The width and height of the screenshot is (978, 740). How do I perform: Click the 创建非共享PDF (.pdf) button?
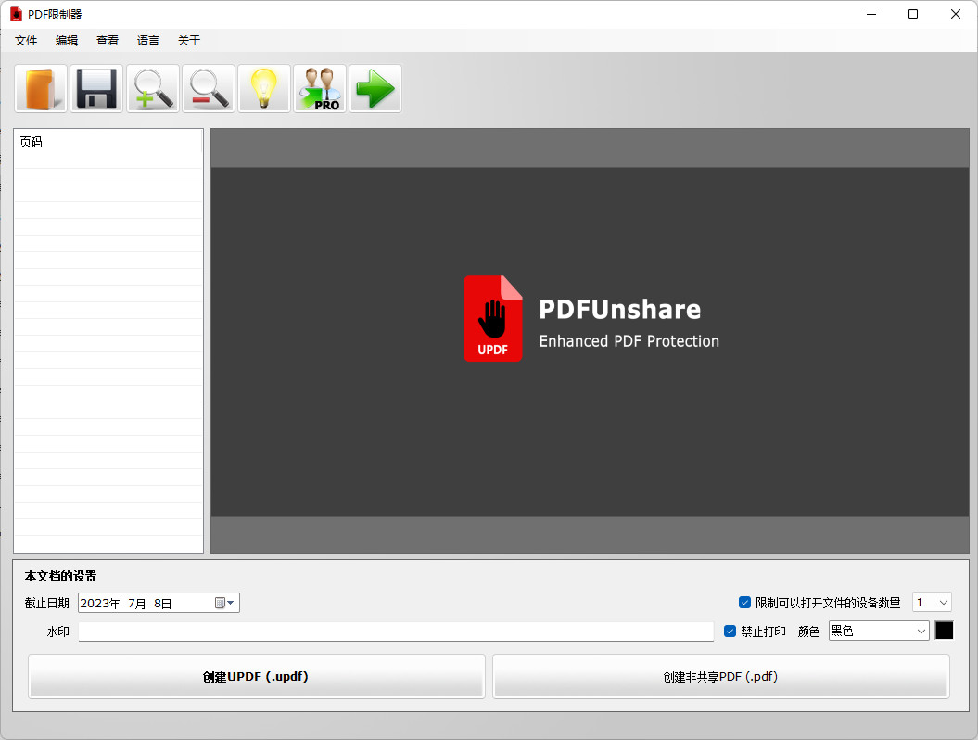(x=721, y=676)
